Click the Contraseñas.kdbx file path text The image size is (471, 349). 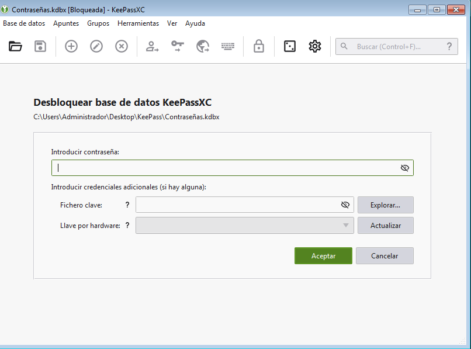pos(126,117)
